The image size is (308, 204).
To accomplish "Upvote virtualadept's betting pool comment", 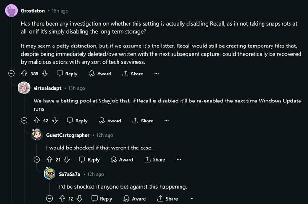I will tap(37, 121).
